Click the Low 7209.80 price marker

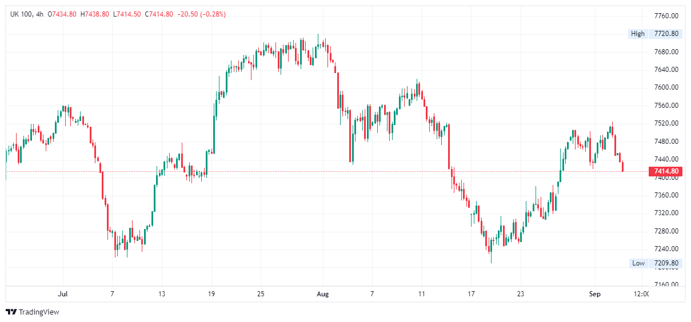click(655, 263)
